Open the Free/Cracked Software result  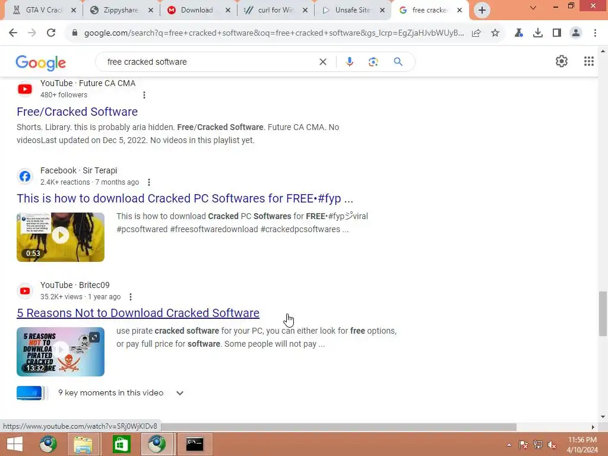[77, 112]
